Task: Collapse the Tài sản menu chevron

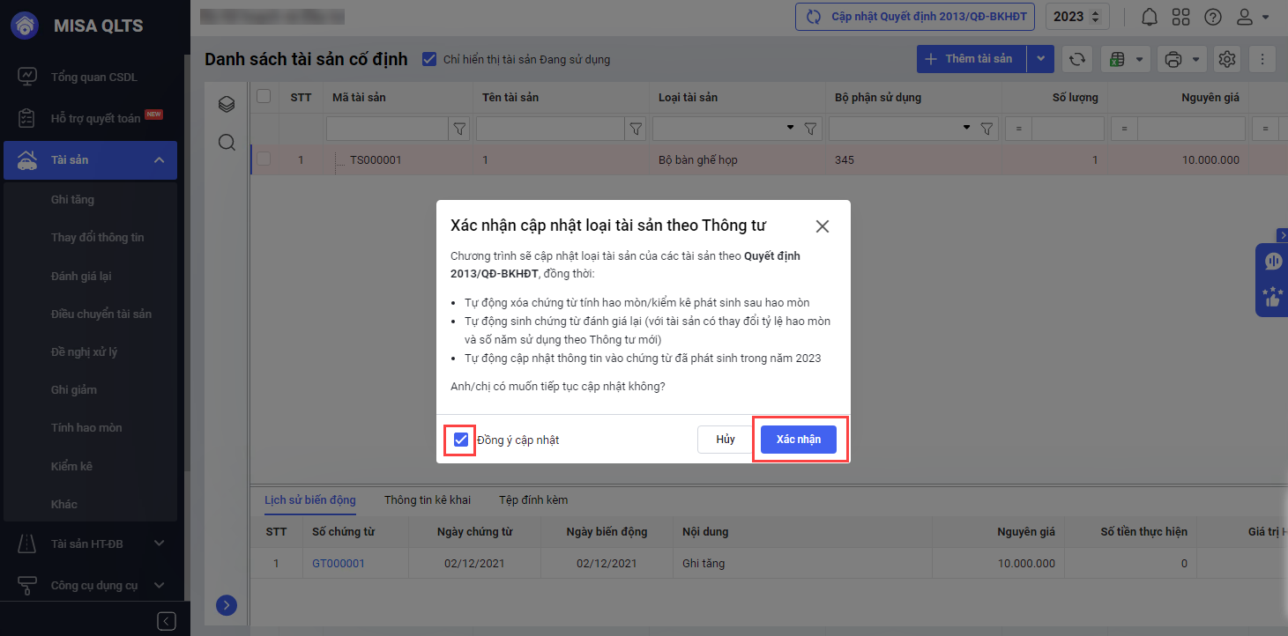Action: pos(160,159)
